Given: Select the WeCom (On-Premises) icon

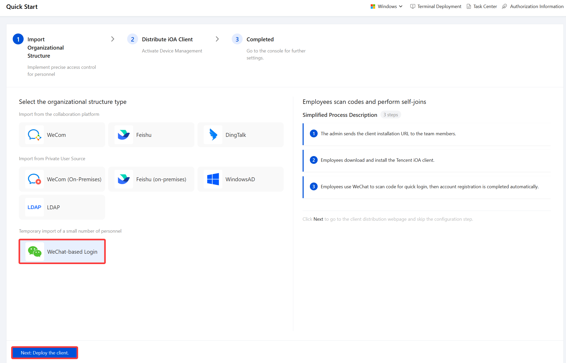Looking at the screenshot, I should click(35, 179).
